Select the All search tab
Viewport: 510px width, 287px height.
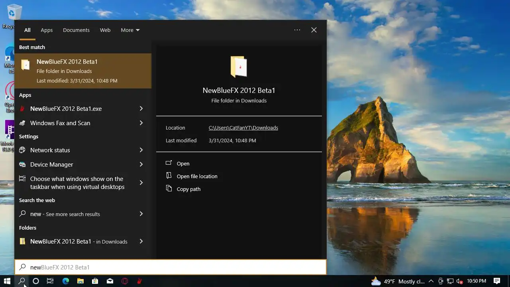click(27, 30)
